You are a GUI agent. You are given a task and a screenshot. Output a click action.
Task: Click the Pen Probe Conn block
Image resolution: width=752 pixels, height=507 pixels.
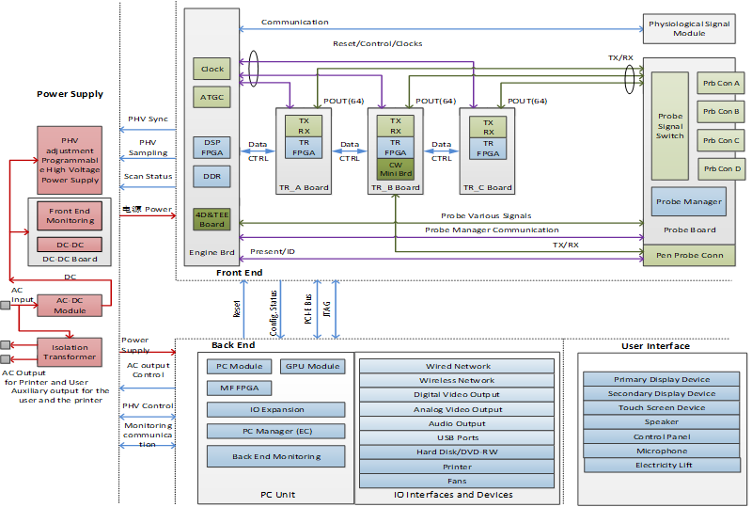click(689, 254)
